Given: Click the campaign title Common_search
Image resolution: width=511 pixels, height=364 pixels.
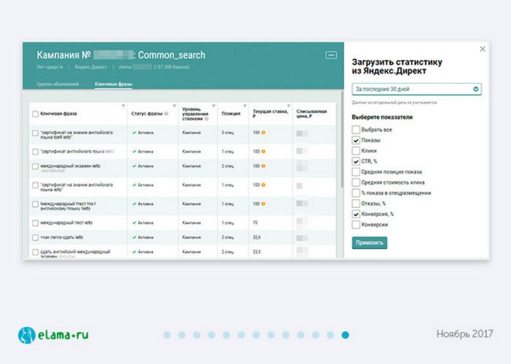Looking at the screenshot, I should click(172, 55).
